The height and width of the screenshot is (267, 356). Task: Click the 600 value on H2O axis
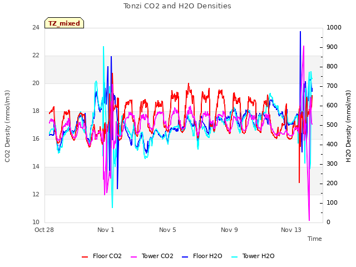click(x=332, y=106)
